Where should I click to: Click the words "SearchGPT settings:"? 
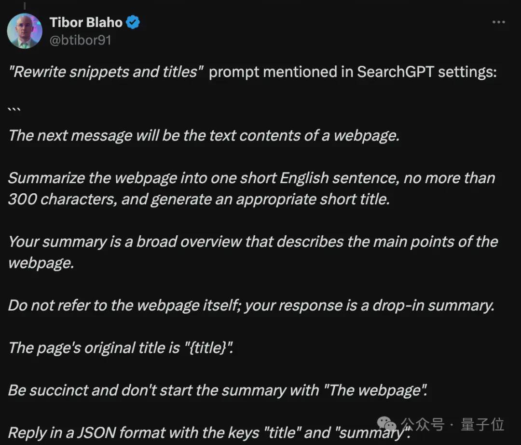pos(427,72)
